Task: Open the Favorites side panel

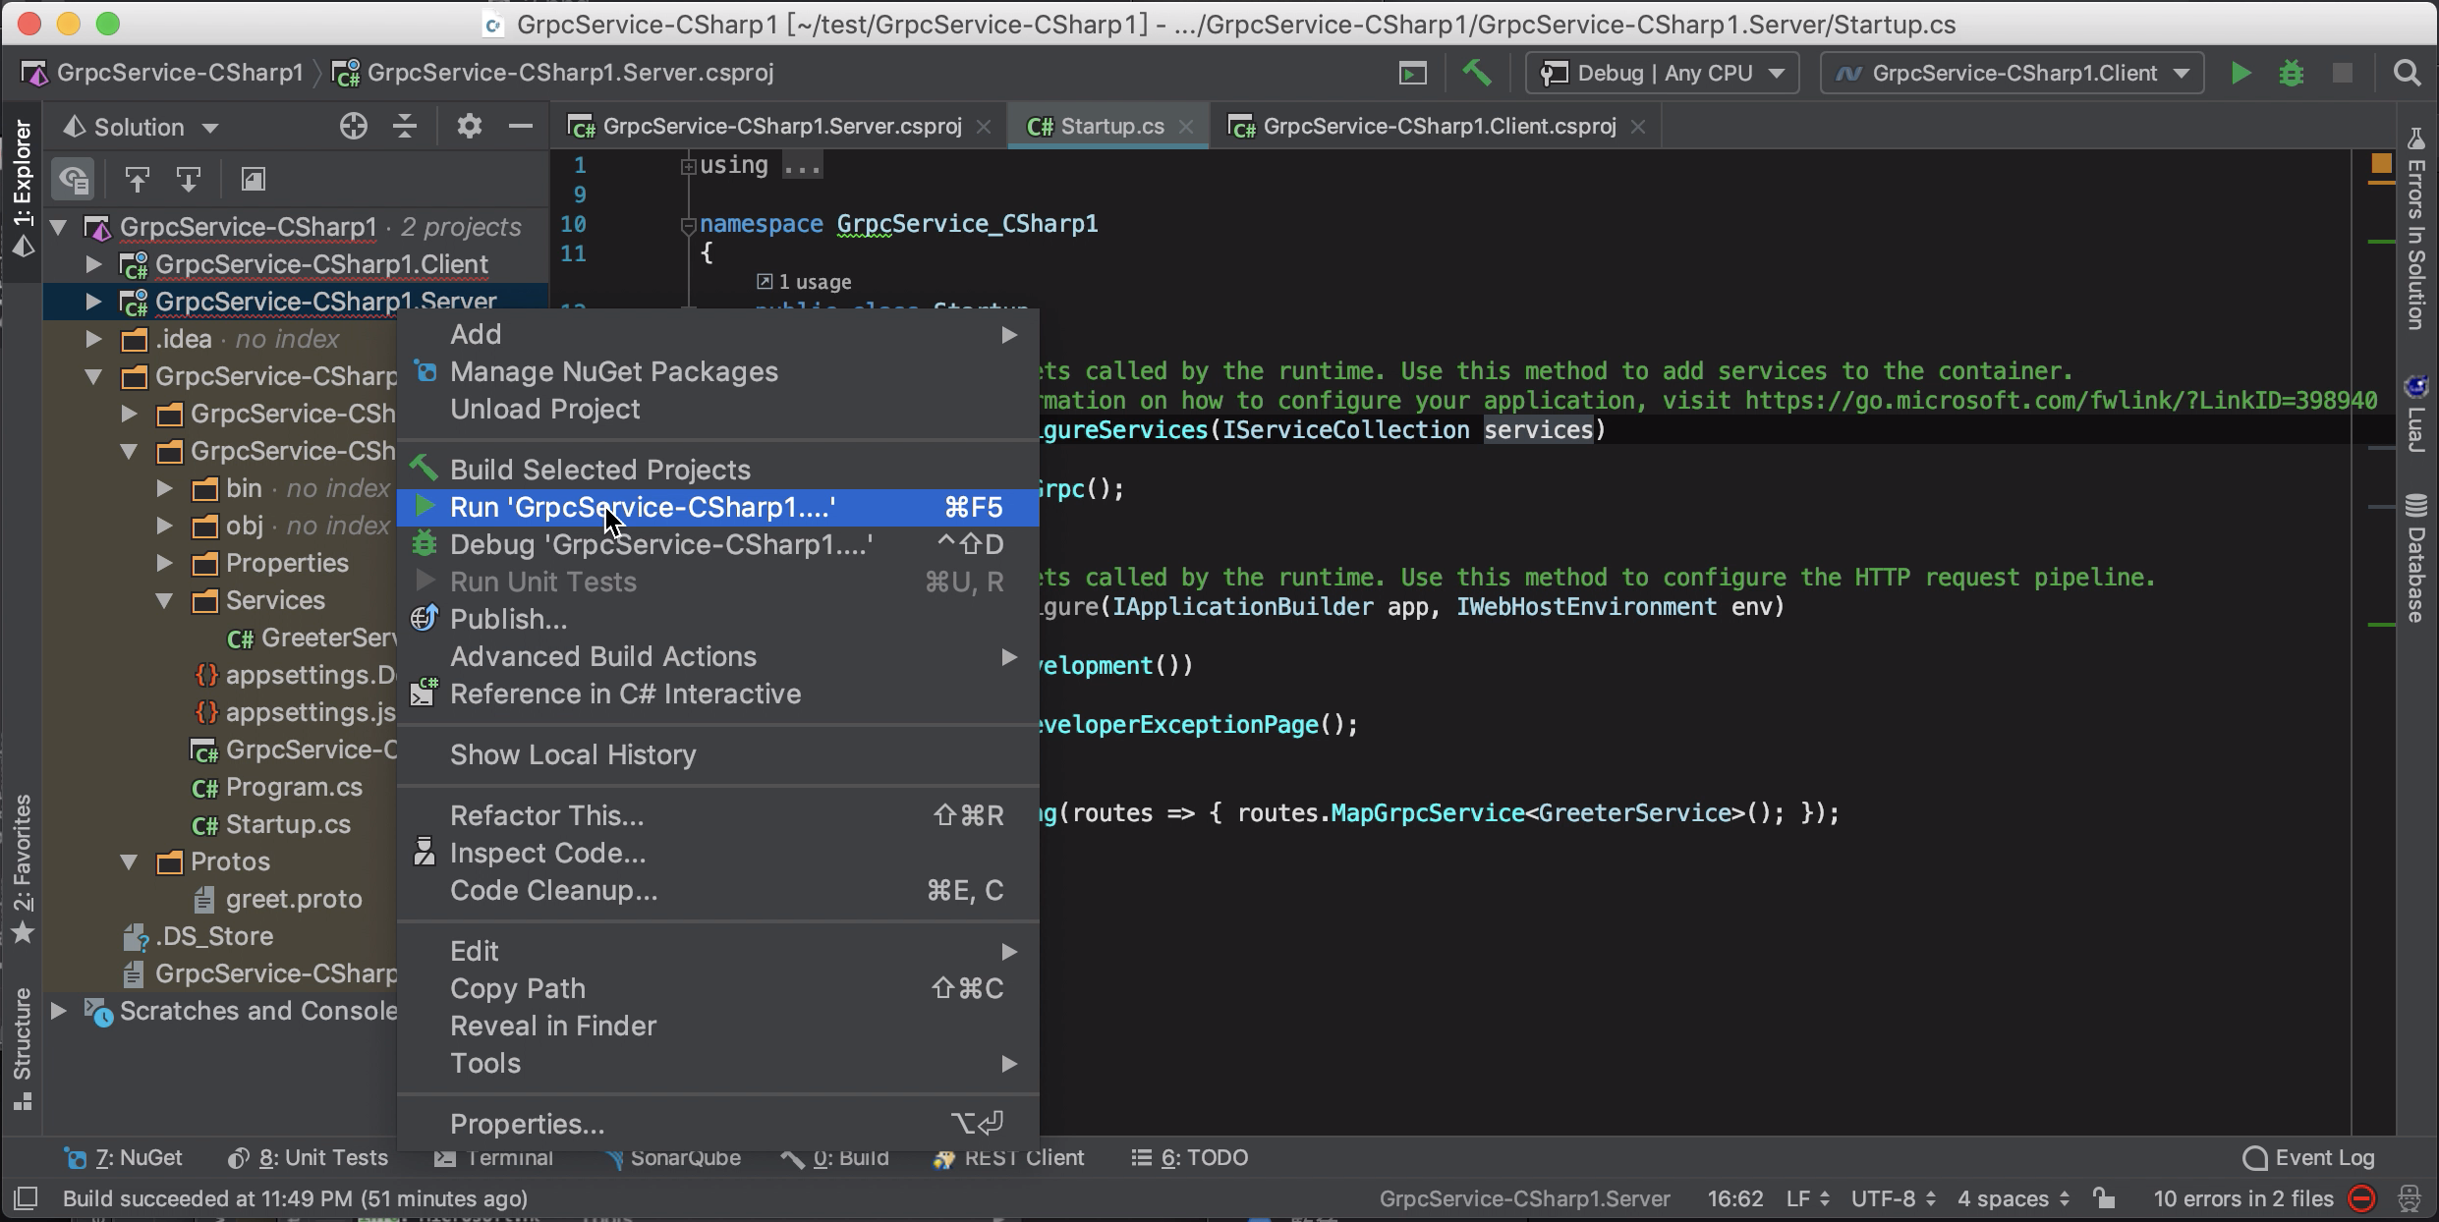Action: [x=23, y=868]
